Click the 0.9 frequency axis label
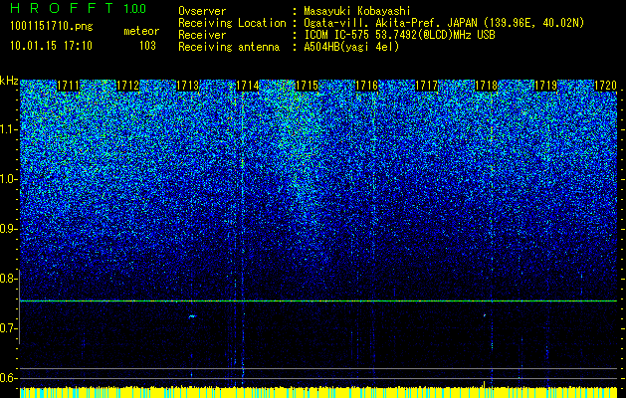The width and height of the screenshot is (626, 398). [x=8, y=229]
